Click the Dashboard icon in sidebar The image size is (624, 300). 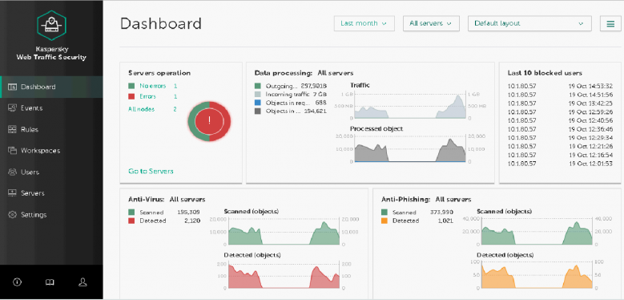click(13, 87)
